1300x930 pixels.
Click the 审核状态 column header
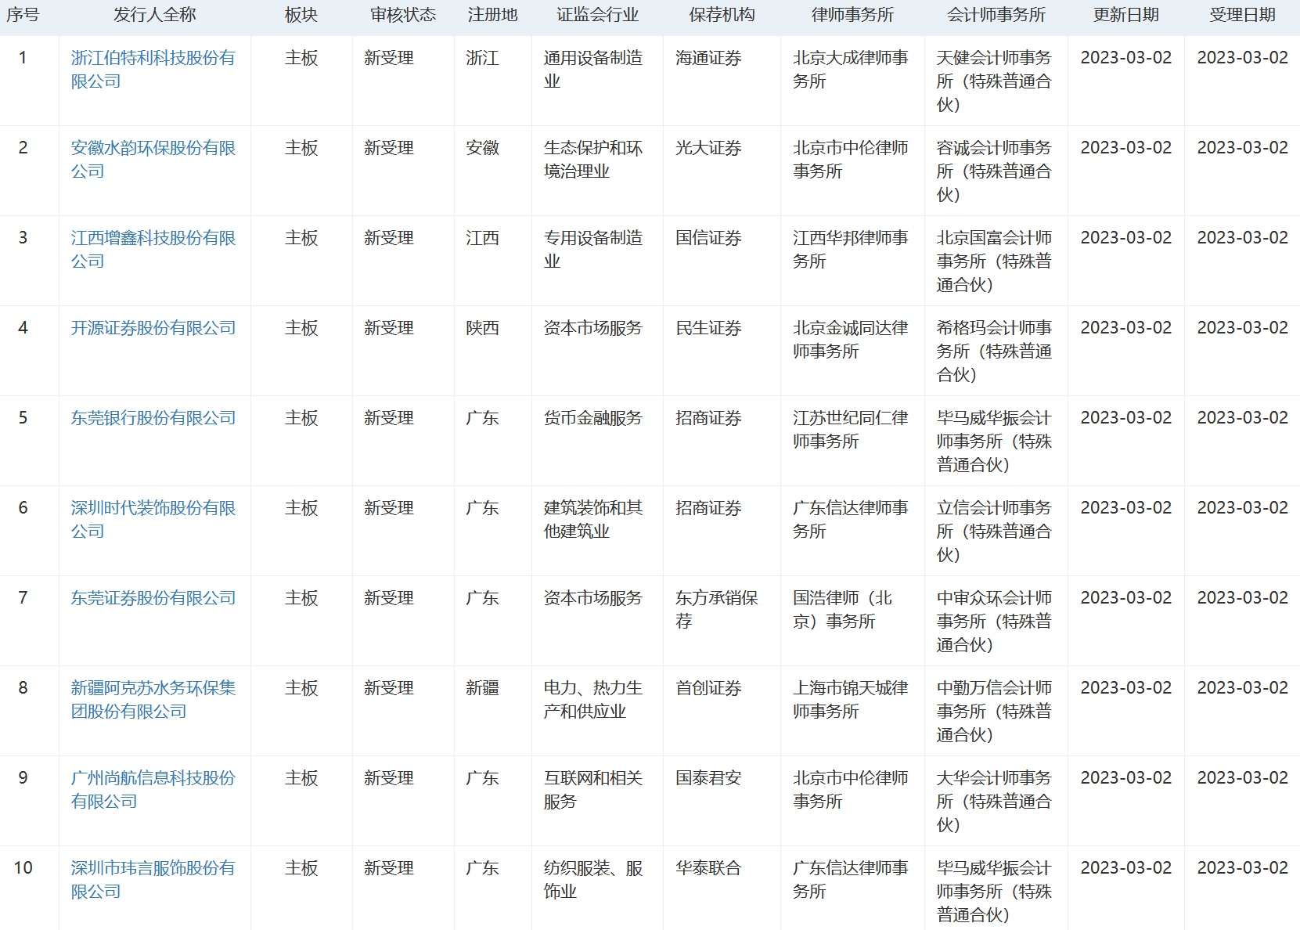[x=403, y=15]
